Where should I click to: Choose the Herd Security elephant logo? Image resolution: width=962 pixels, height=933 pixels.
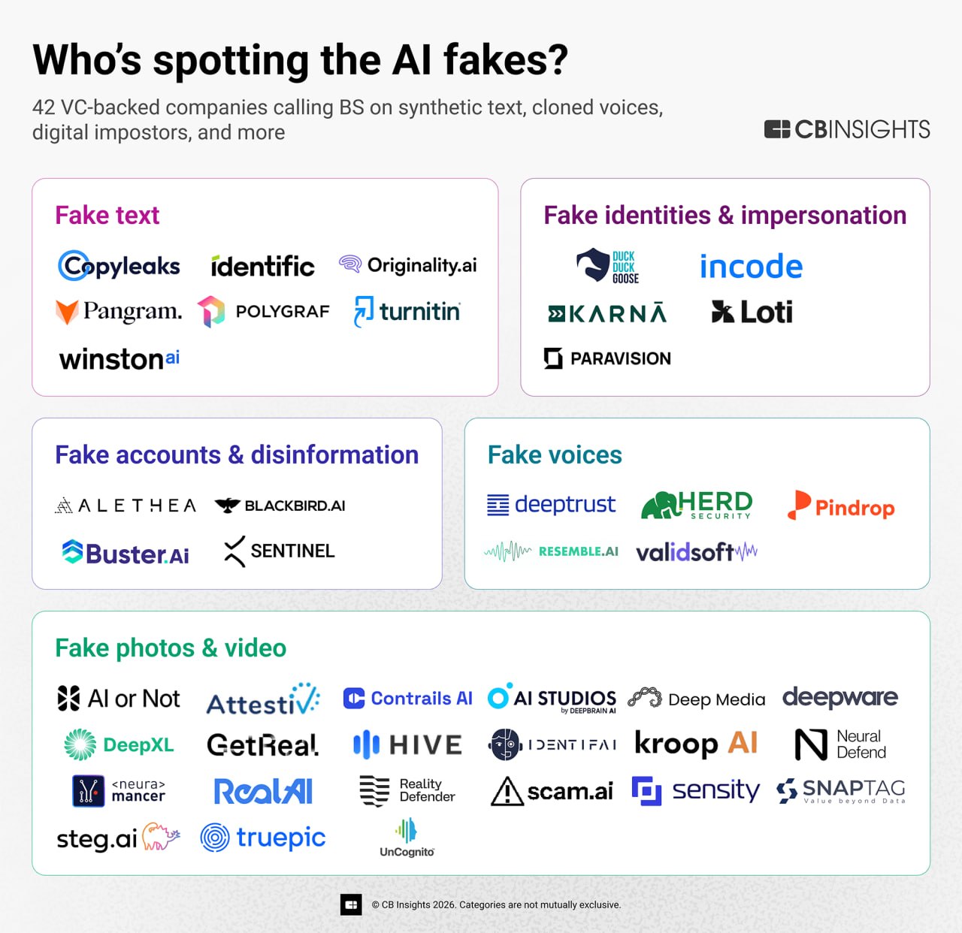[697, 505]
